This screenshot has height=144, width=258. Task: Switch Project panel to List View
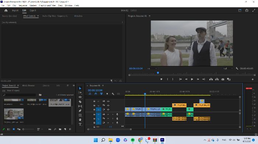9,129
